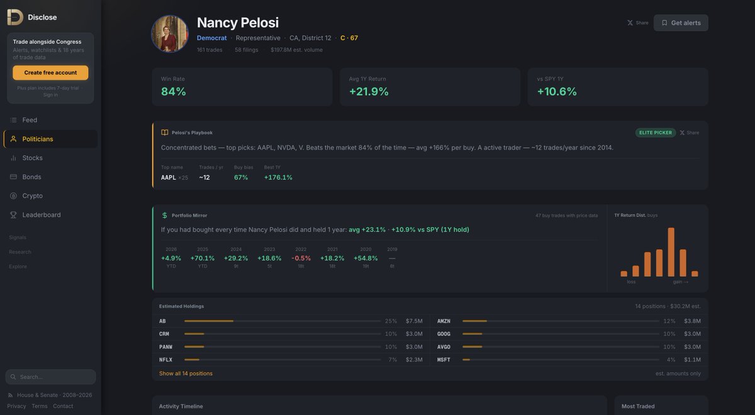Click the C · 67 grade badge
755x415 pixels.
point(349,38)
